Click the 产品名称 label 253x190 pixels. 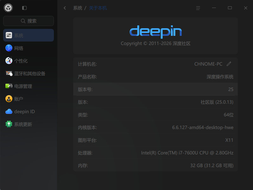(87, 77)
